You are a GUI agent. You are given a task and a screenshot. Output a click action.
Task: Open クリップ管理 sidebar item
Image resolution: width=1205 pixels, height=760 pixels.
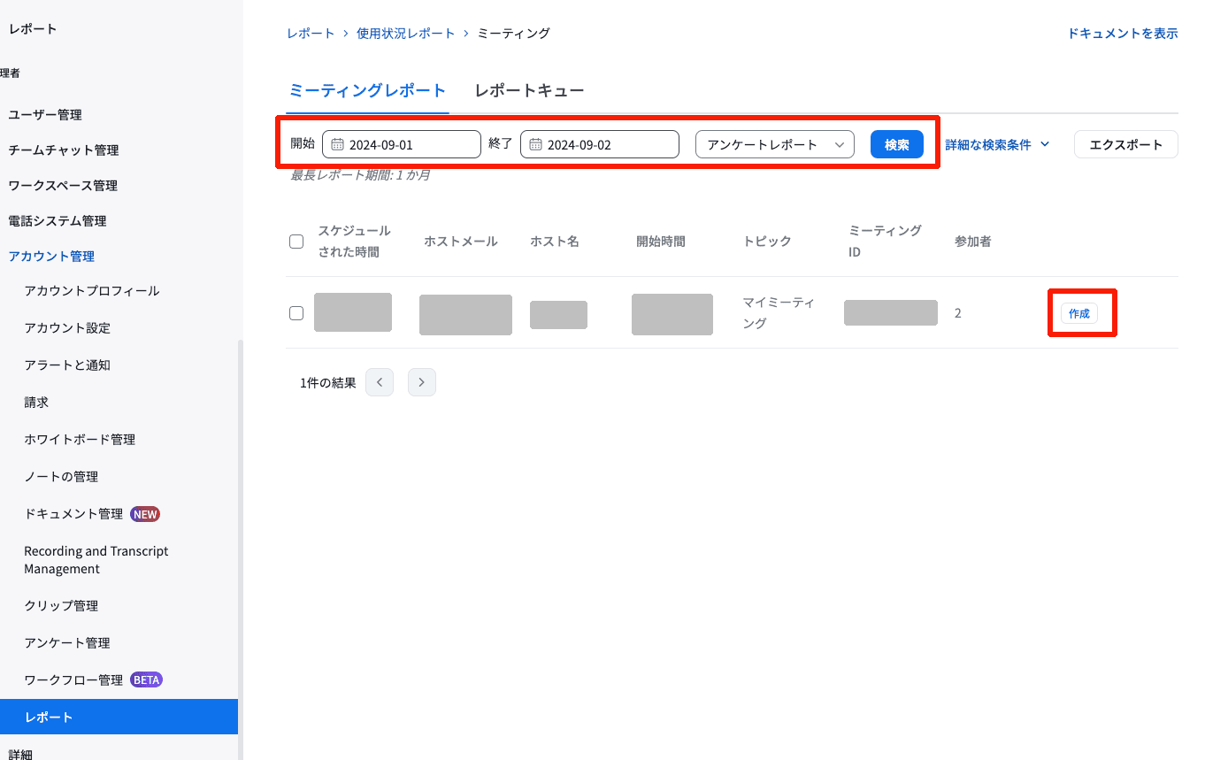(61, 605)
